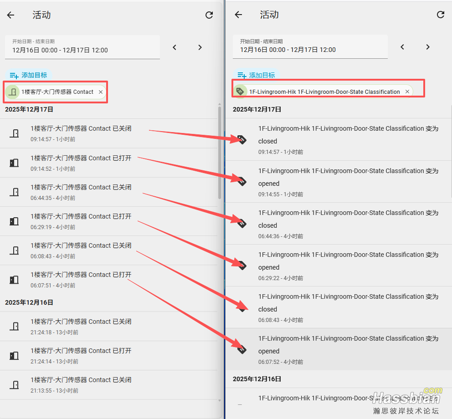Screen dimensions: 452x419
Task: Remove the 1楼客厅-大门传感器 Contact chip
Action: 101,92
